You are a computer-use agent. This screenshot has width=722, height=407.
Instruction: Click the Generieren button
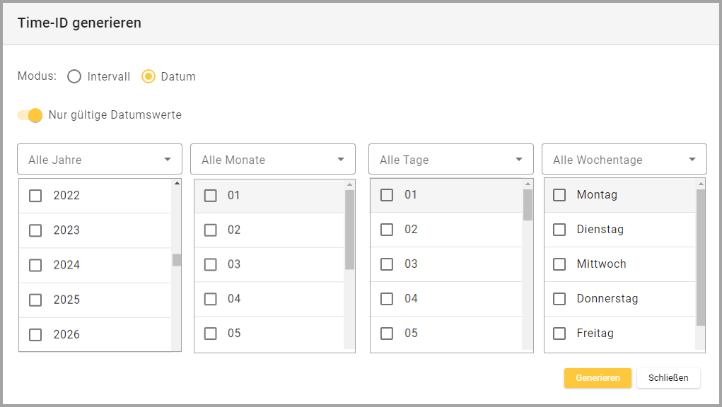tap(598, 378)
